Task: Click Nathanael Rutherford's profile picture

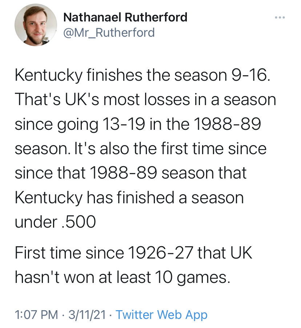Action: point(36,25)
